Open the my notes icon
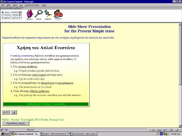The height and width of the screenshot is (136, 182). 58,15
